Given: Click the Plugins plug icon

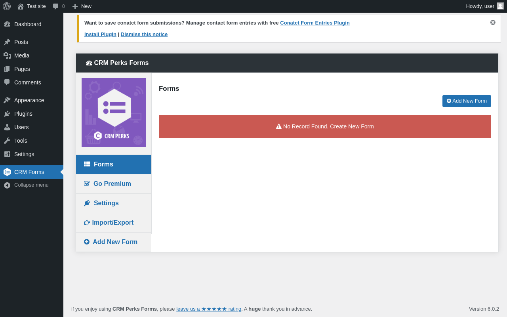Looking at the screenshot, I should click(7, 114).
